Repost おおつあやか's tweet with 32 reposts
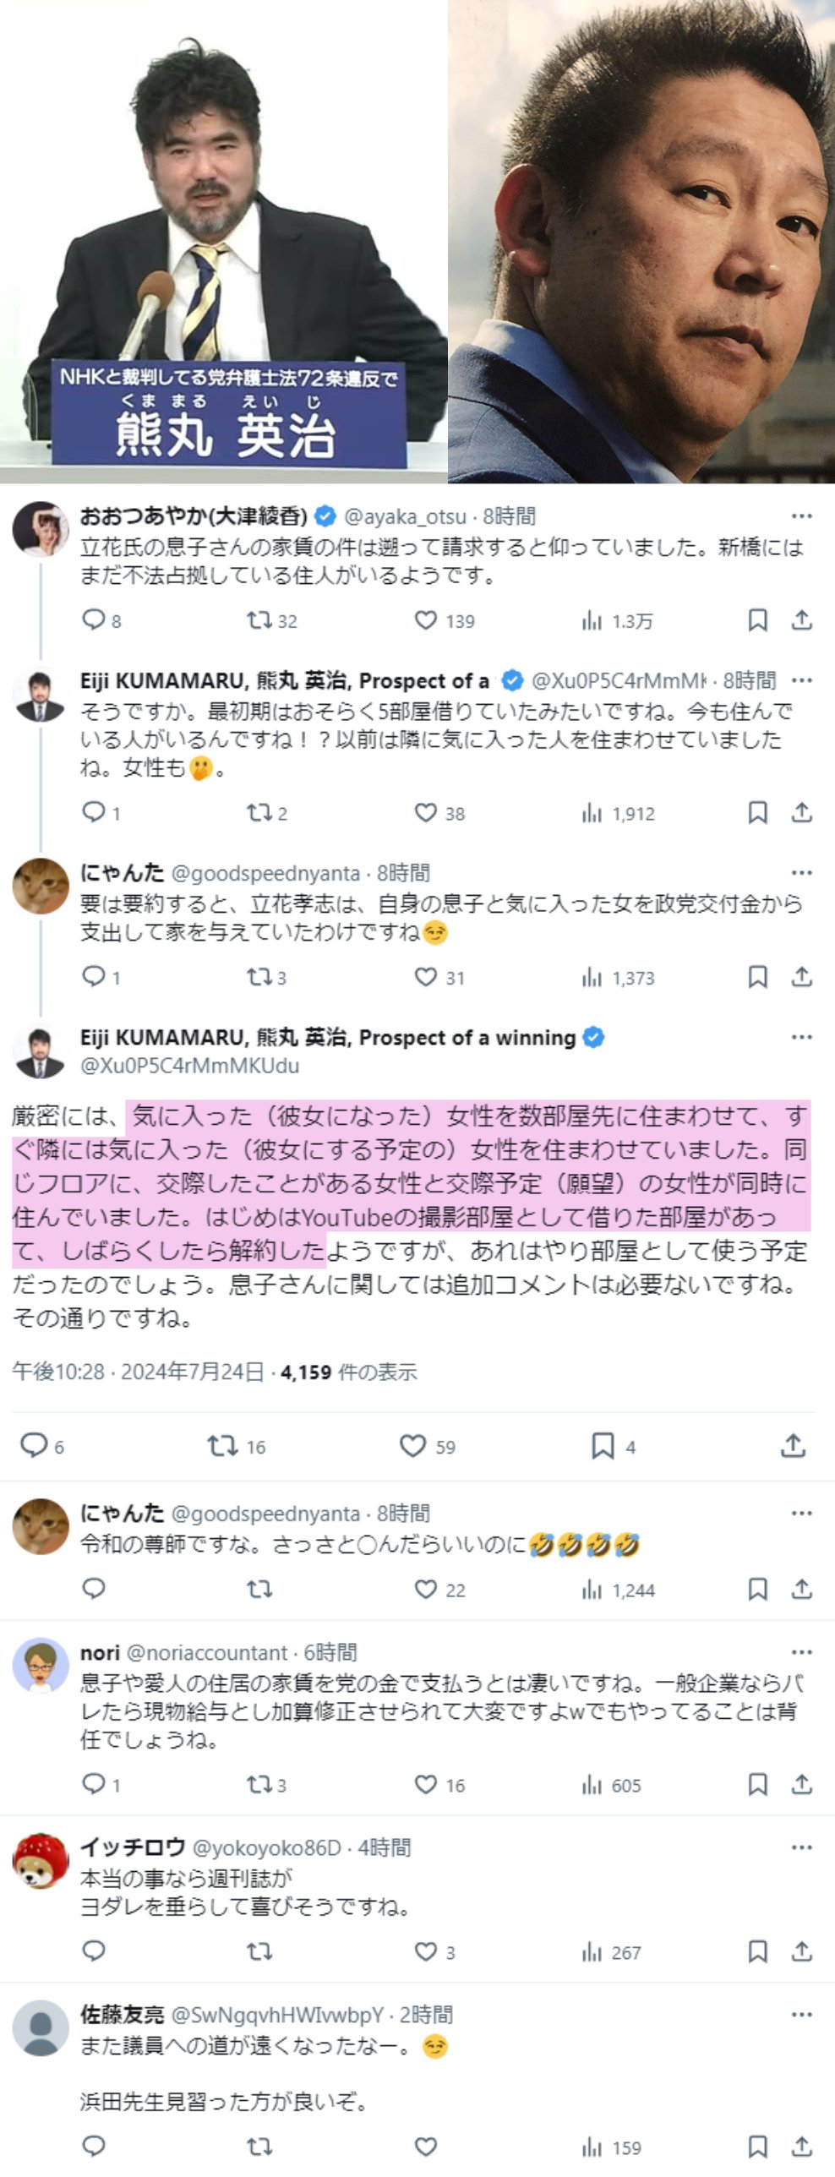Viewport: 835px width, 2177px height. 259,621
